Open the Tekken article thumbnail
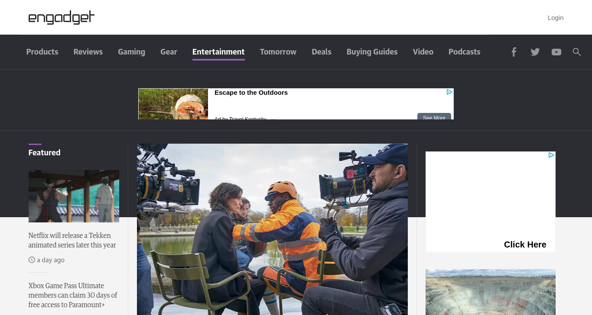 [x=74, y=196]
